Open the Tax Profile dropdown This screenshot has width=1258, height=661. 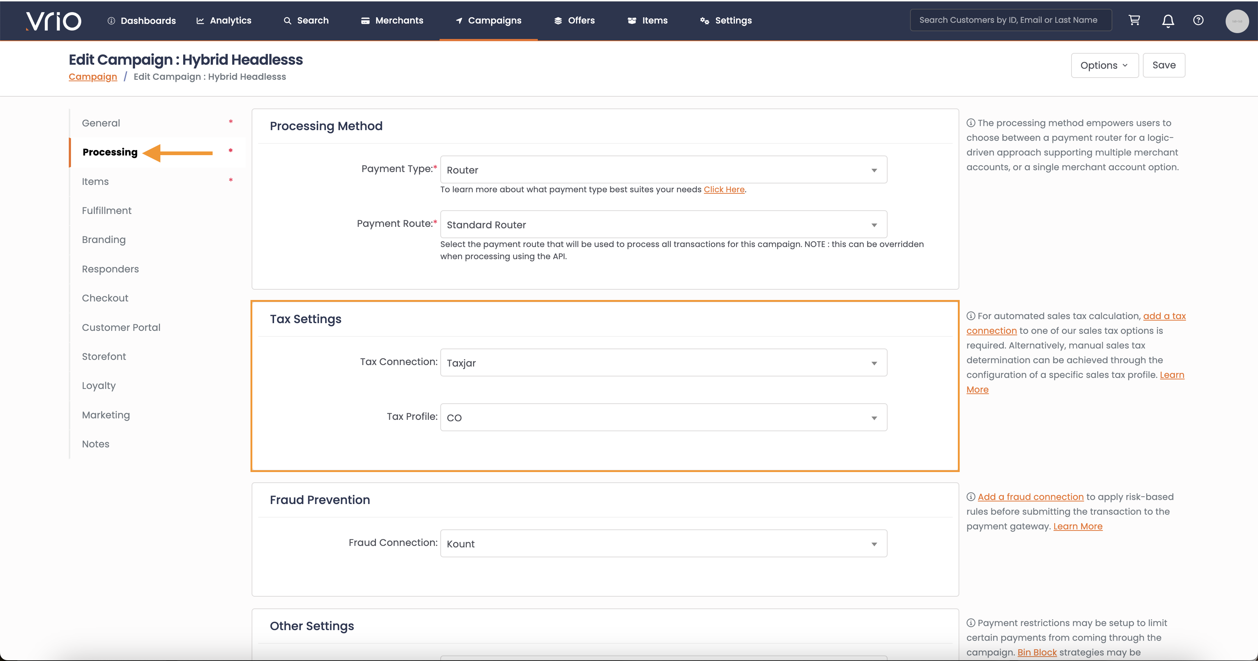pos(663,417)
